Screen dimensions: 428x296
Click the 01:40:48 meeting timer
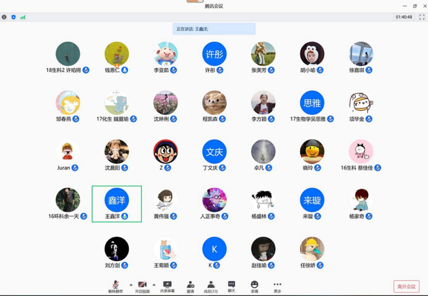404,17
